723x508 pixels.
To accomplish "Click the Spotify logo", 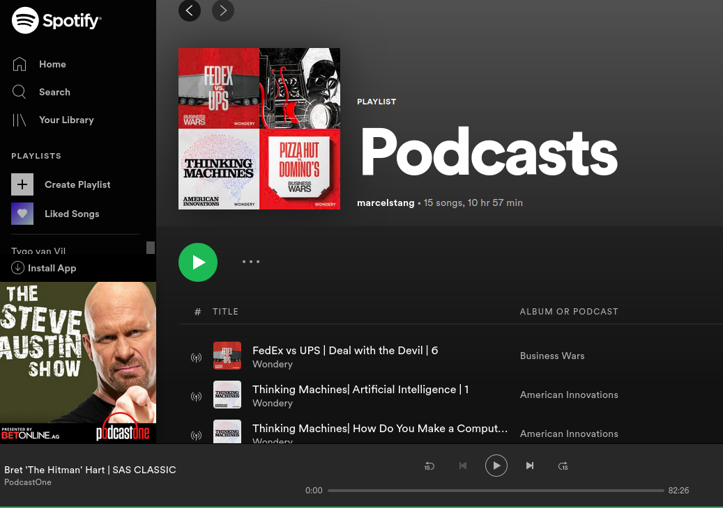I will [x=56, y=21].
